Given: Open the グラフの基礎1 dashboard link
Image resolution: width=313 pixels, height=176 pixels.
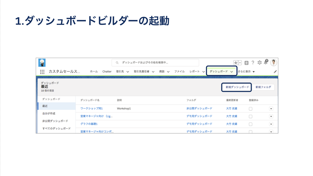Looking at the screenshot, I should (x=89, y=124).
